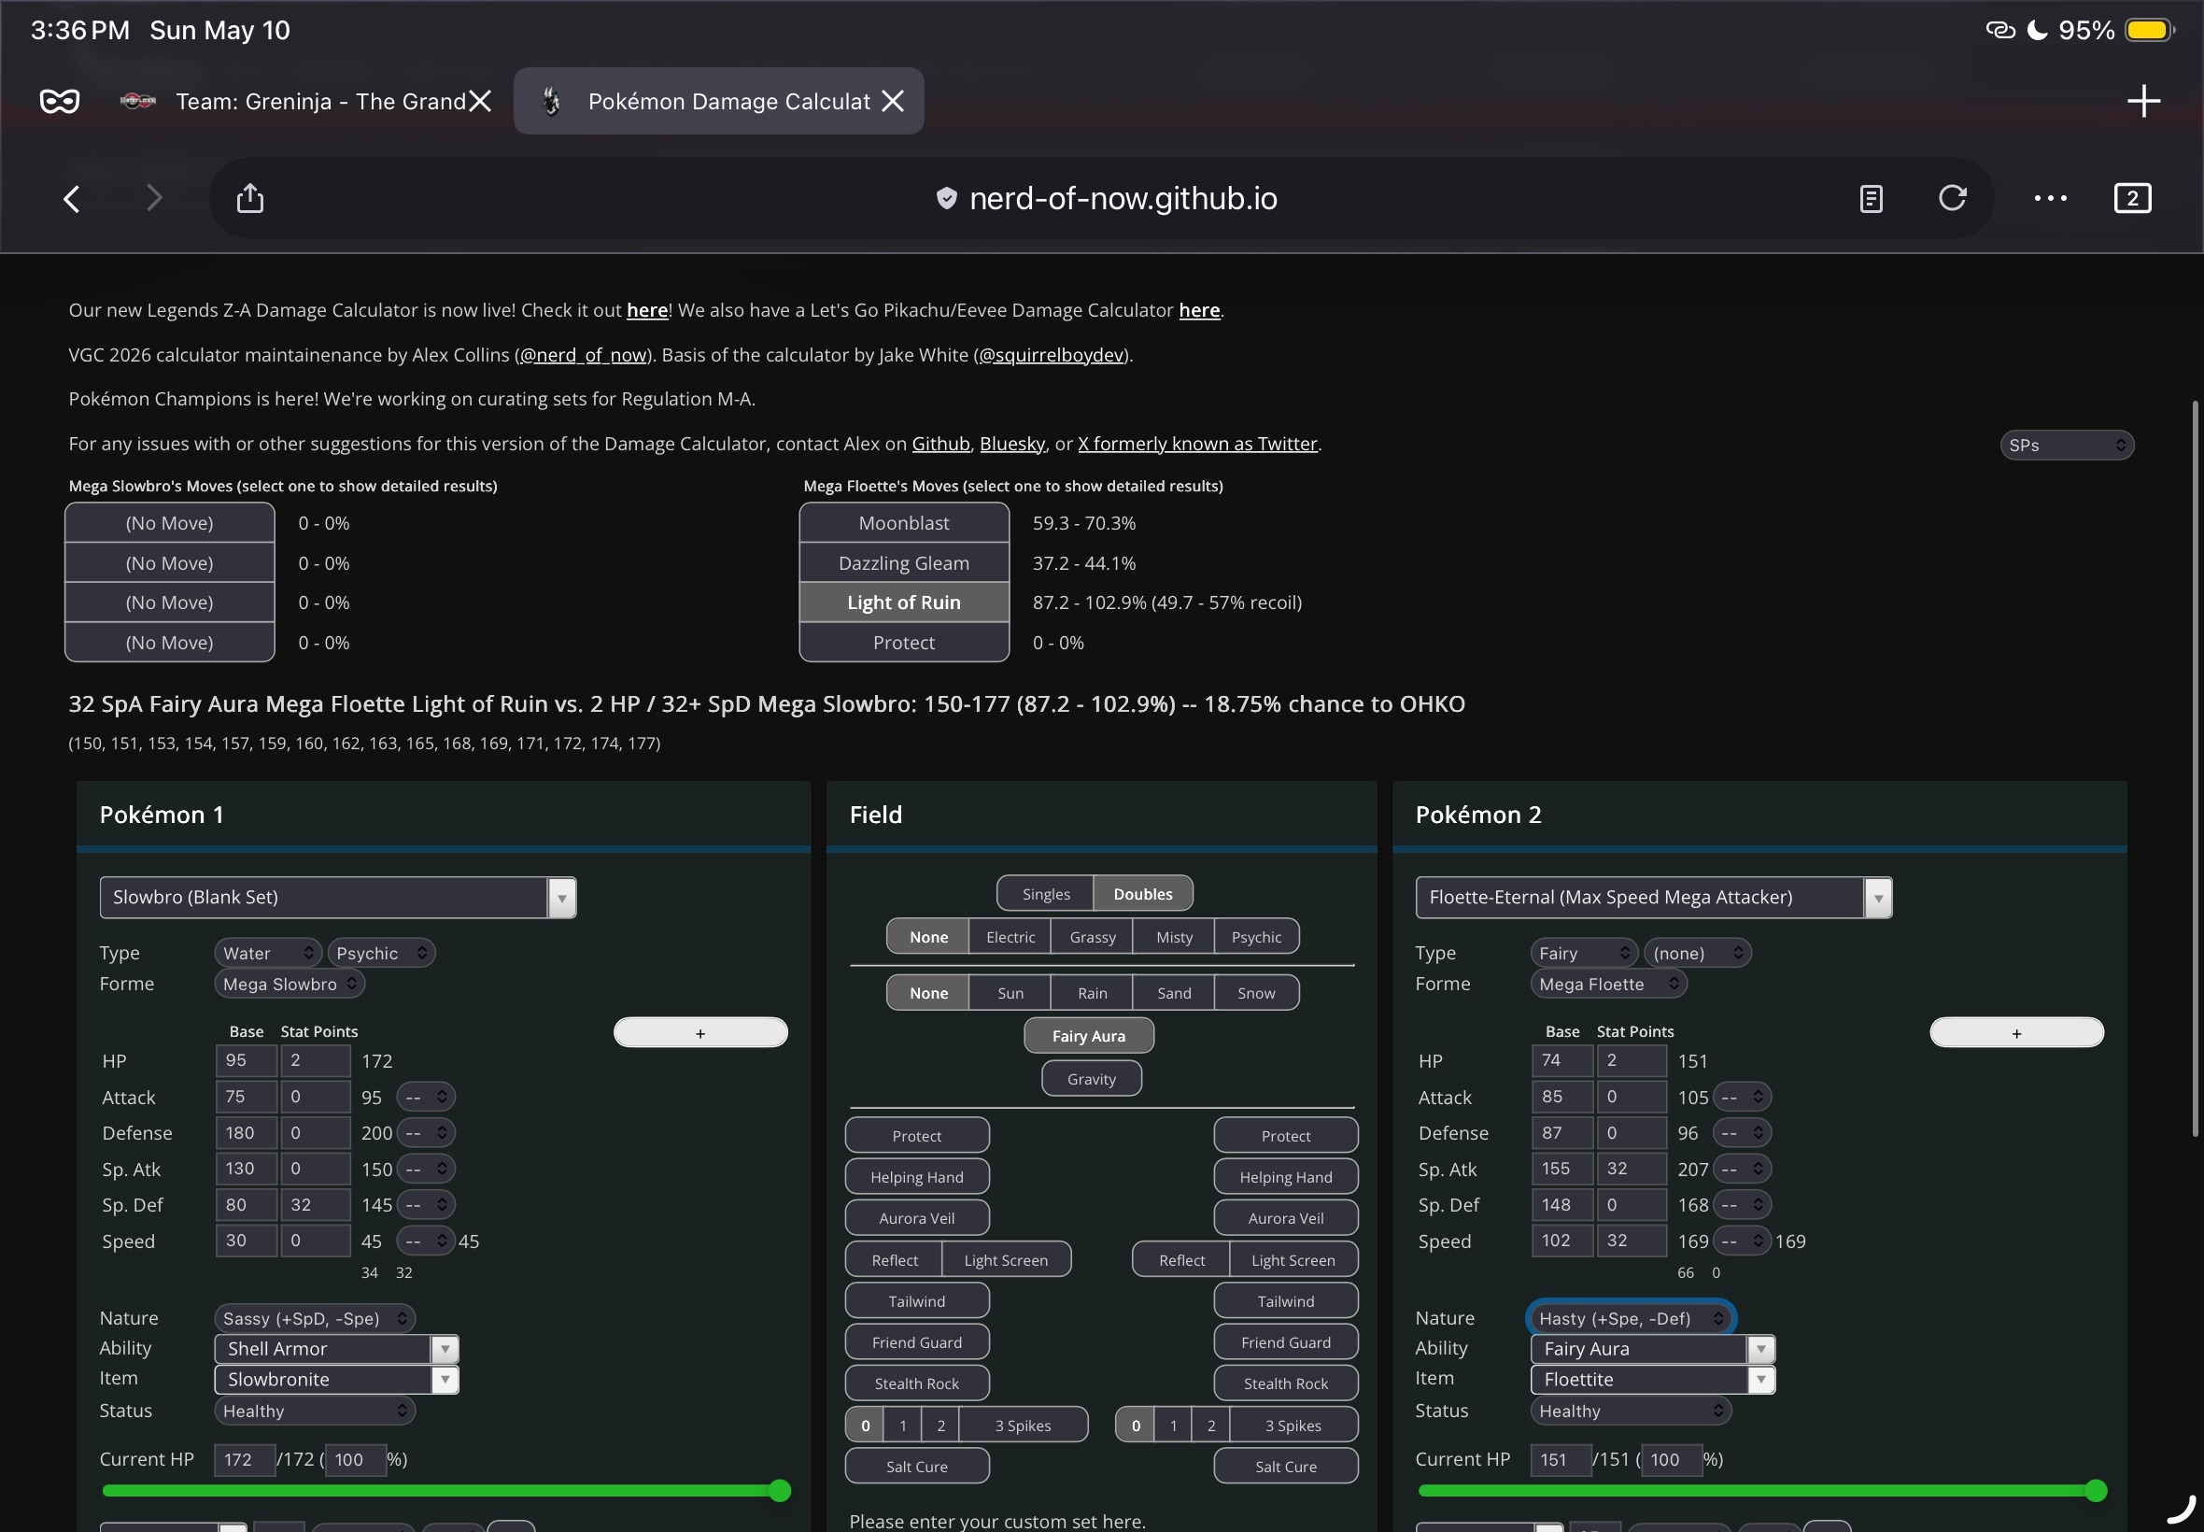Toggle Pokémon 1 side Tailwind
This screenshot has height=1532, width=2204.
coord(916,1301)
